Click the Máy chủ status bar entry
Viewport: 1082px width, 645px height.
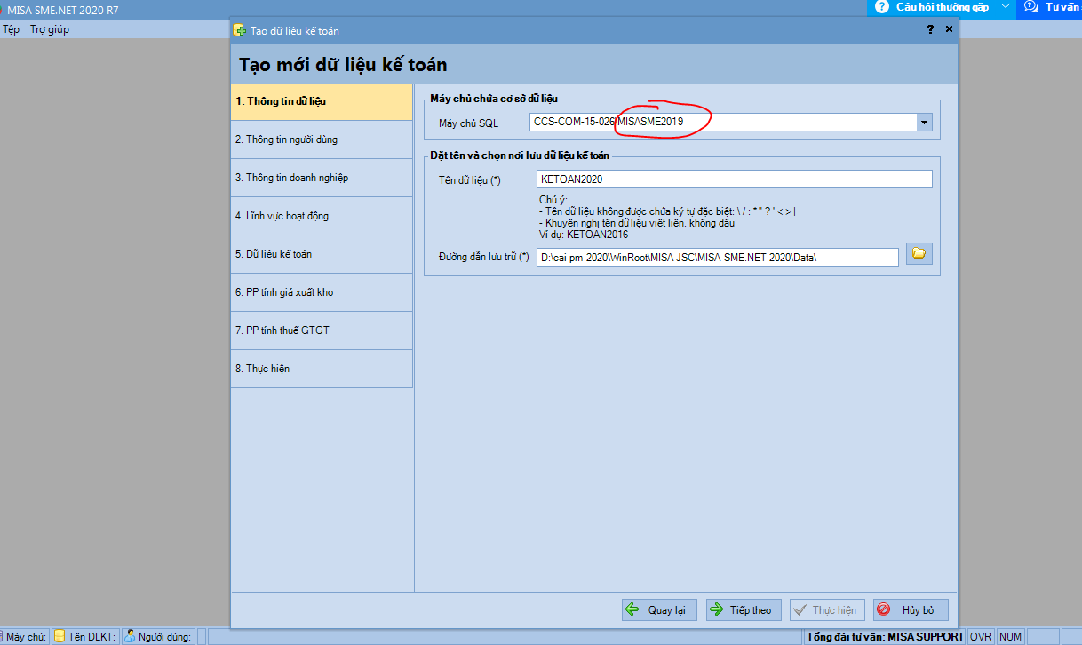point(25,636)
